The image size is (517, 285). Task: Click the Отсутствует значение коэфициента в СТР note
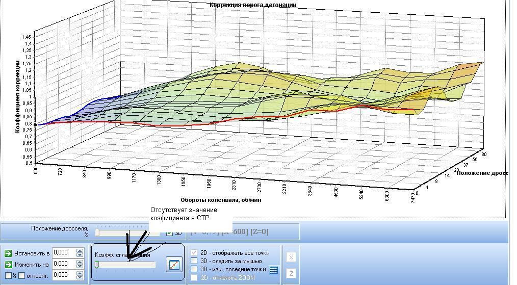tap(184, 214)
